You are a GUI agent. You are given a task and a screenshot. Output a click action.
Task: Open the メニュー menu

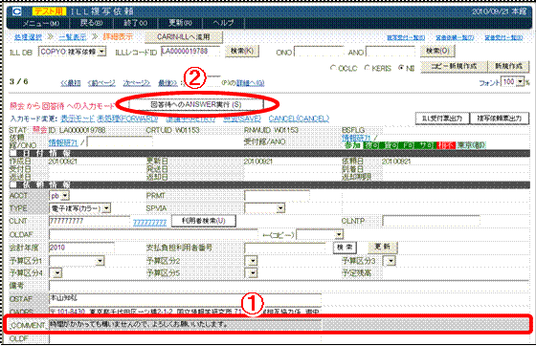coord(41,23)
